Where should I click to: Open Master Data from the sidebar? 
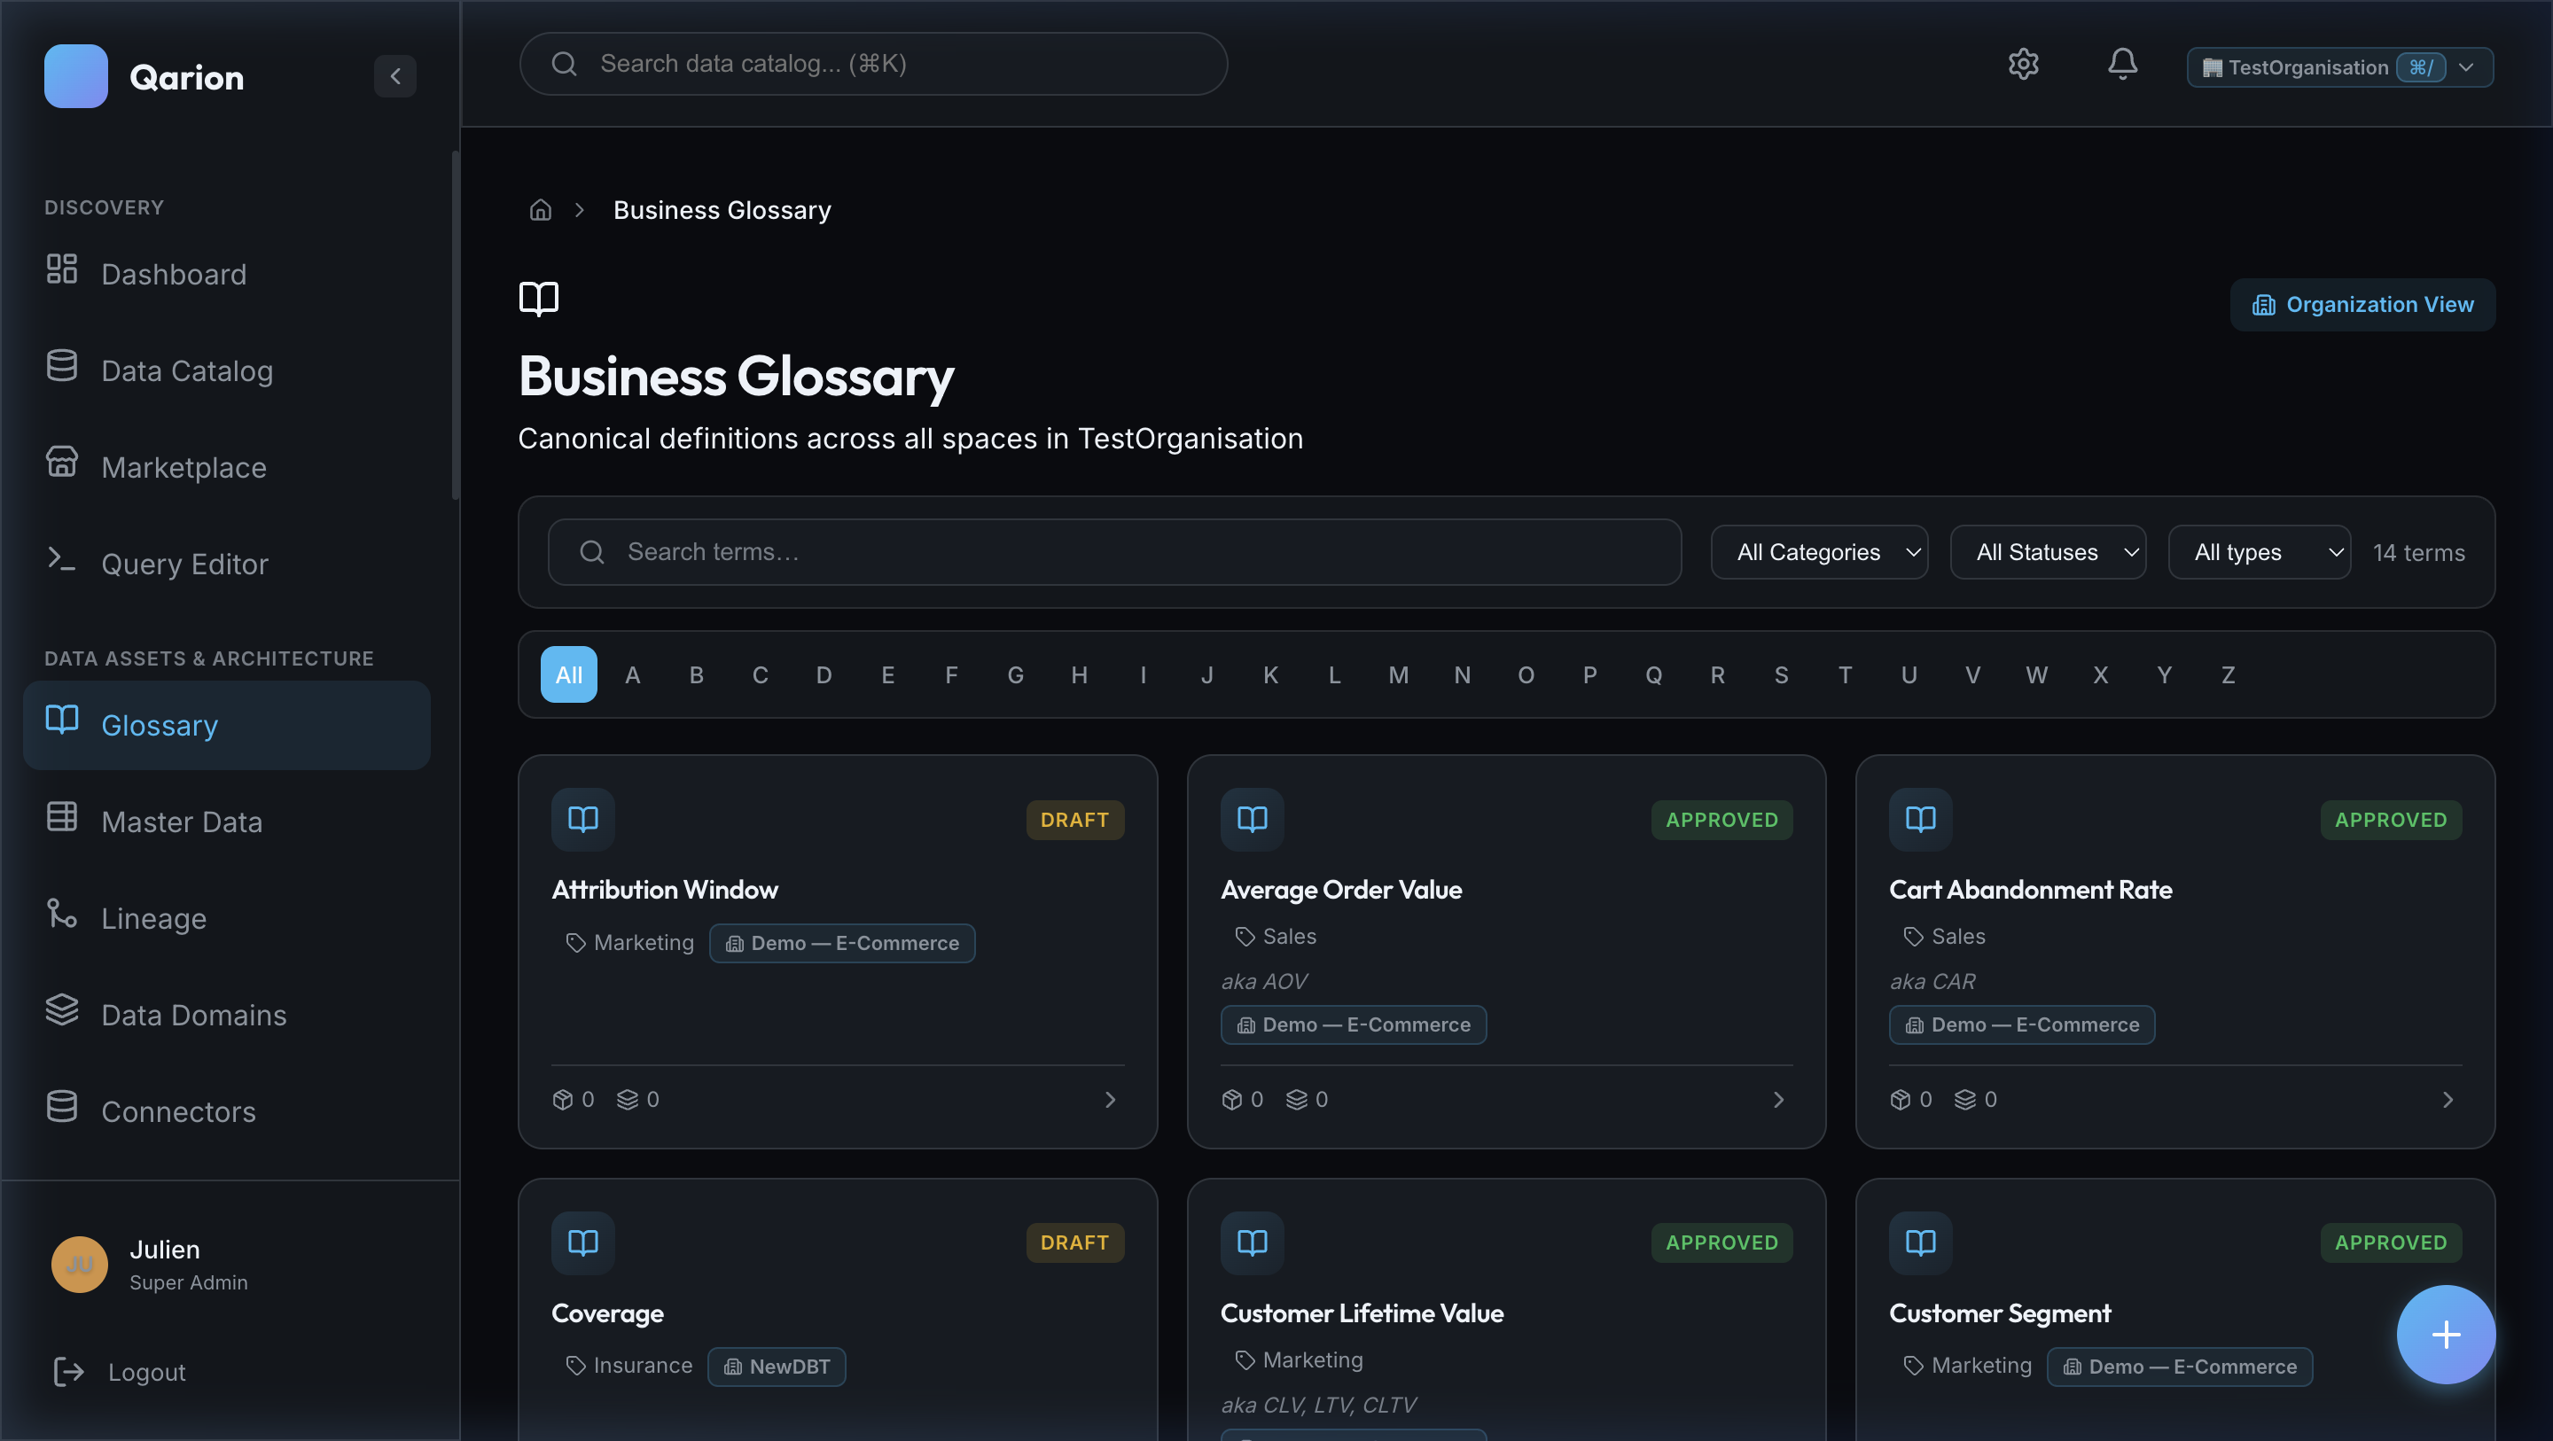(x=182, y=822)
